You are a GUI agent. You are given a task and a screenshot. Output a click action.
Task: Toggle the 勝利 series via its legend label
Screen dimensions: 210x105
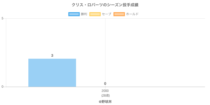pyautogui.click(x=84, y=14)
